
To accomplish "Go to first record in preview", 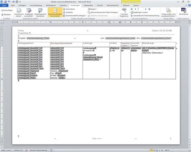I will pos(132,9).
